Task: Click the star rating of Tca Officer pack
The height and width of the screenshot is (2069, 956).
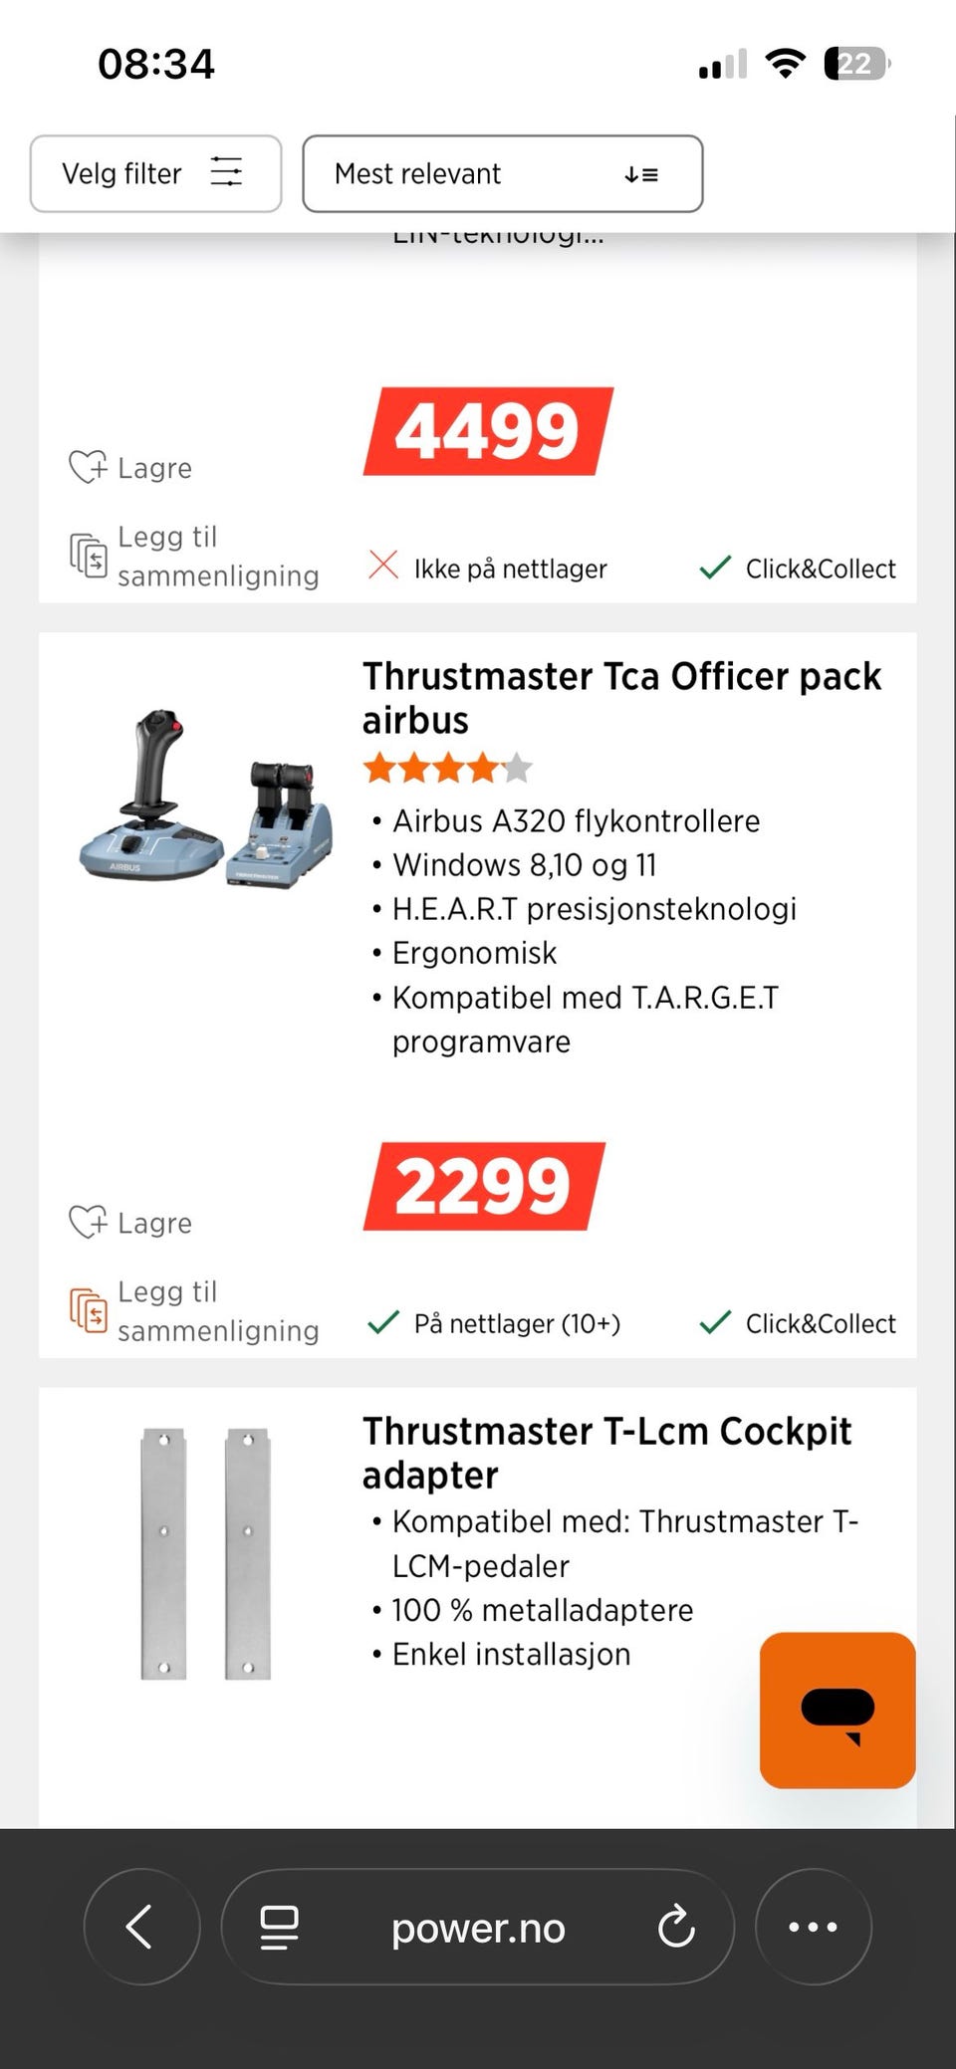Action: tap(448, 769)
